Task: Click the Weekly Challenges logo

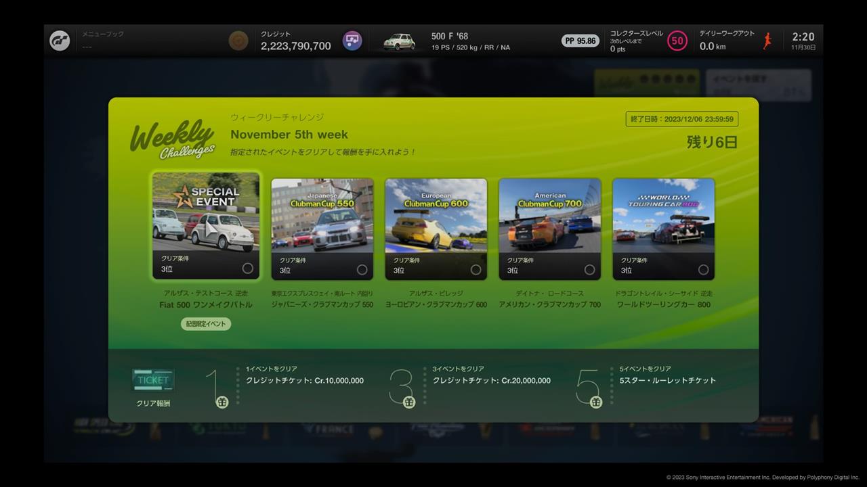Action: [173, 140]
